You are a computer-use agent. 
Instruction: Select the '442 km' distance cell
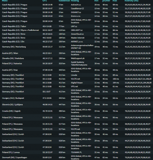(62, 98)
